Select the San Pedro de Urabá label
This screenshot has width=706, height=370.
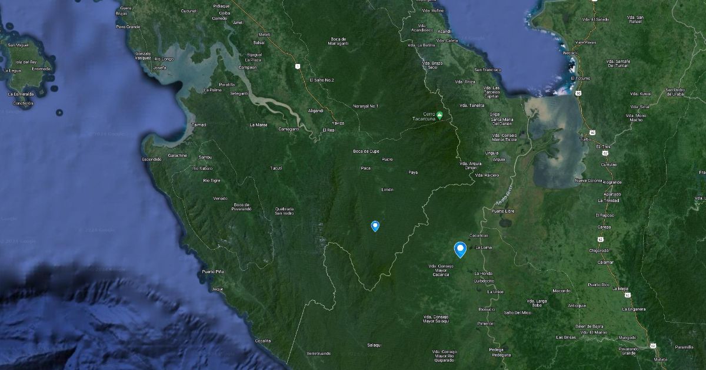675,92
